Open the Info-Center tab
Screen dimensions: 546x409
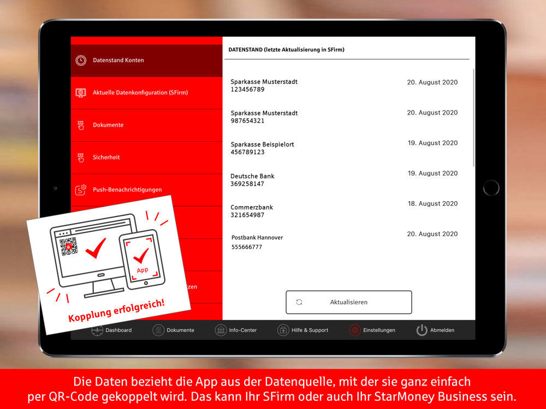[236, 330]
